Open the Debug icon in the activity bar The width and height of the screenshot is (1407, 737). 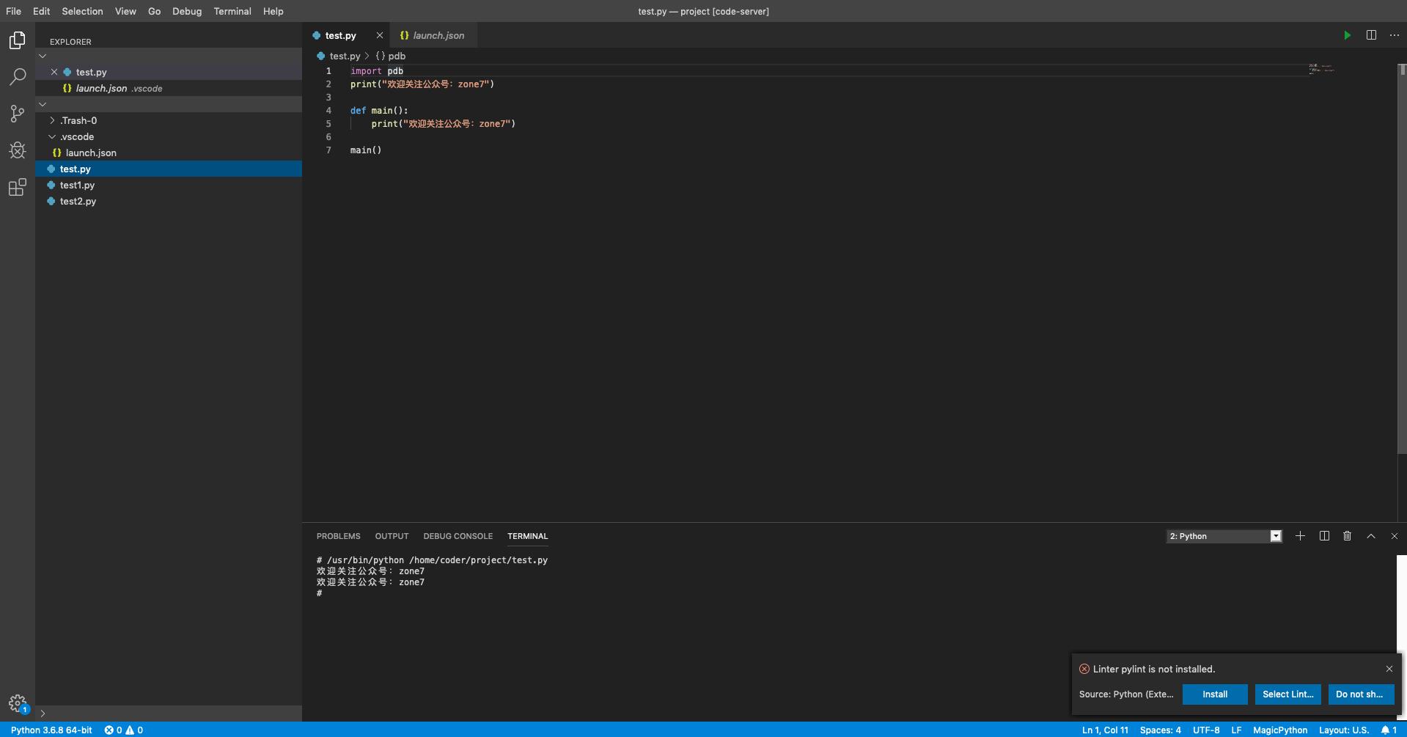pos(17,150)
